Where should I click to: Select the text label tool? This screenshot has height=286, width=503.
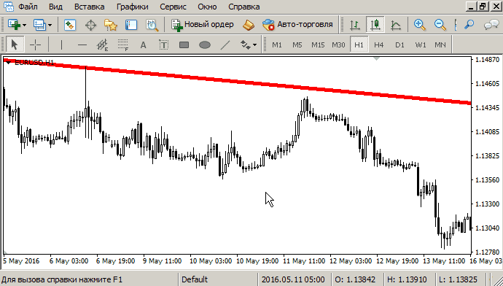click(x=163, y=45)
